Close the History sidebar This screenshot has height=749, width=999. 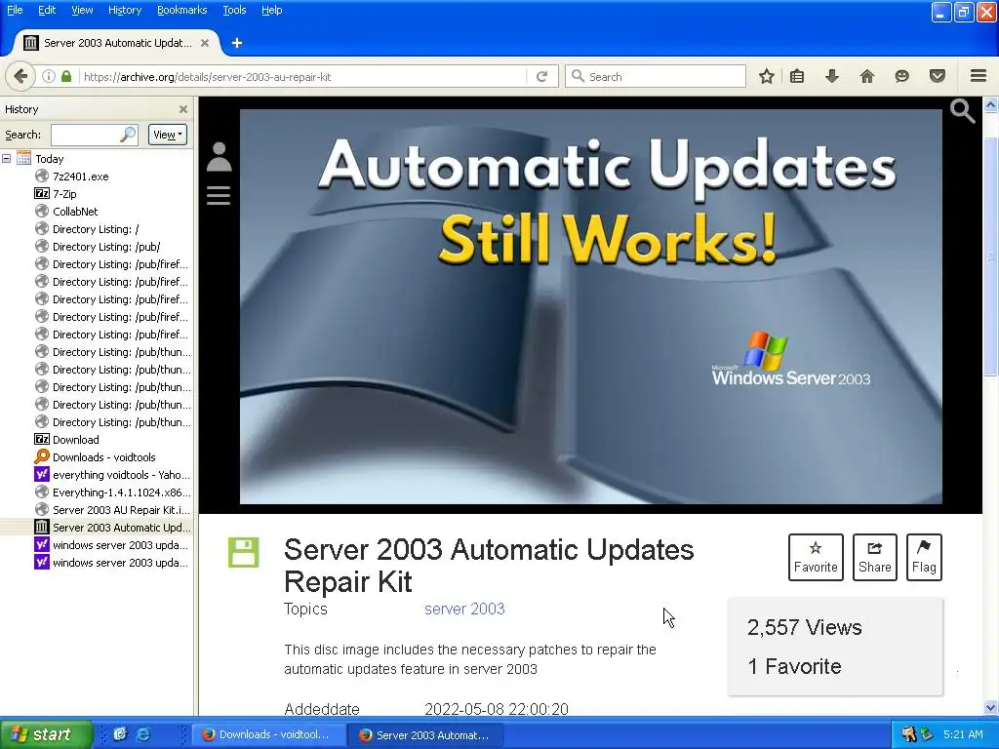click(183, 109)
